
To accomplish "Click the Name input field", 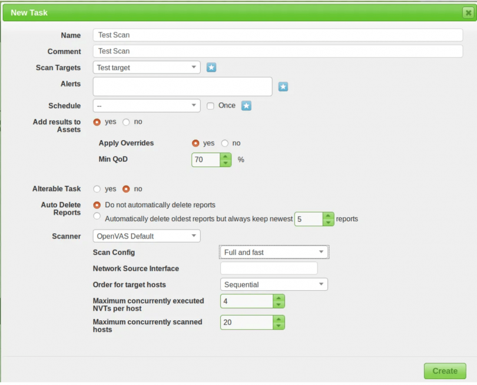I will 277,35.
